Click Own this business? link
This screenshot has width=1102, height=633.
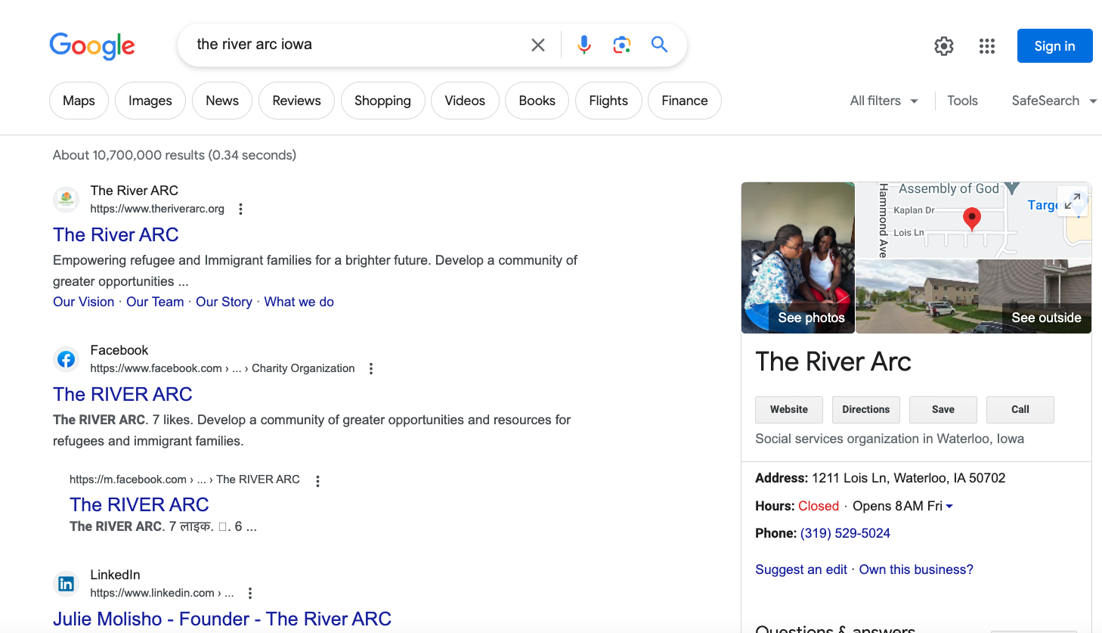pyautogui.click(x=916, y=569)
